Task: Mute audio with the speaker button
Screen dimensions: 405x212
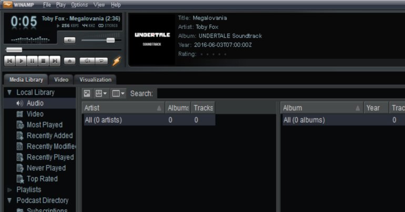Action: 69,40
